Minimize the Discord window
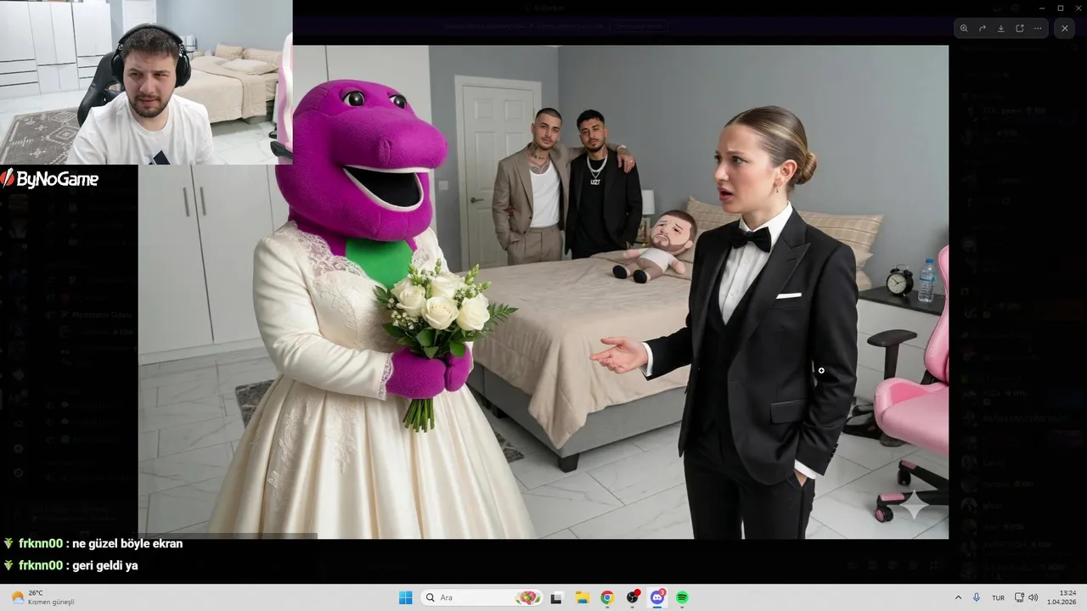This screenshot has width=1087, height=611. point(1042,8)
